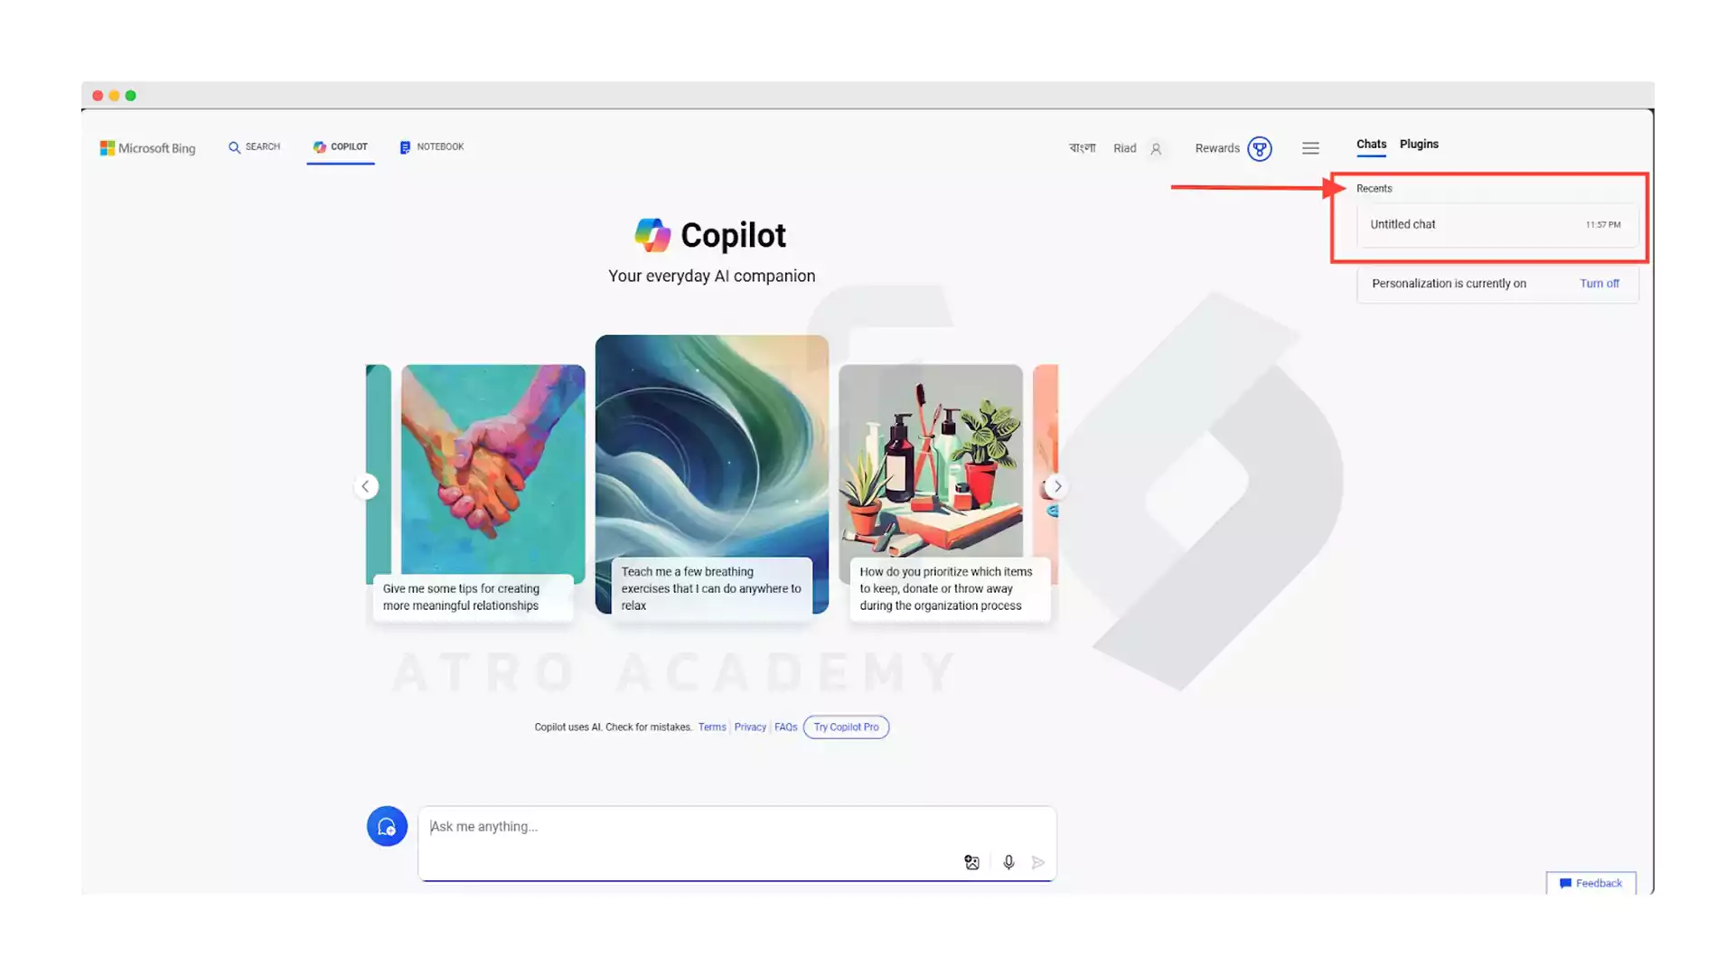Click the Recents heading text

[x=1374, y=188]
